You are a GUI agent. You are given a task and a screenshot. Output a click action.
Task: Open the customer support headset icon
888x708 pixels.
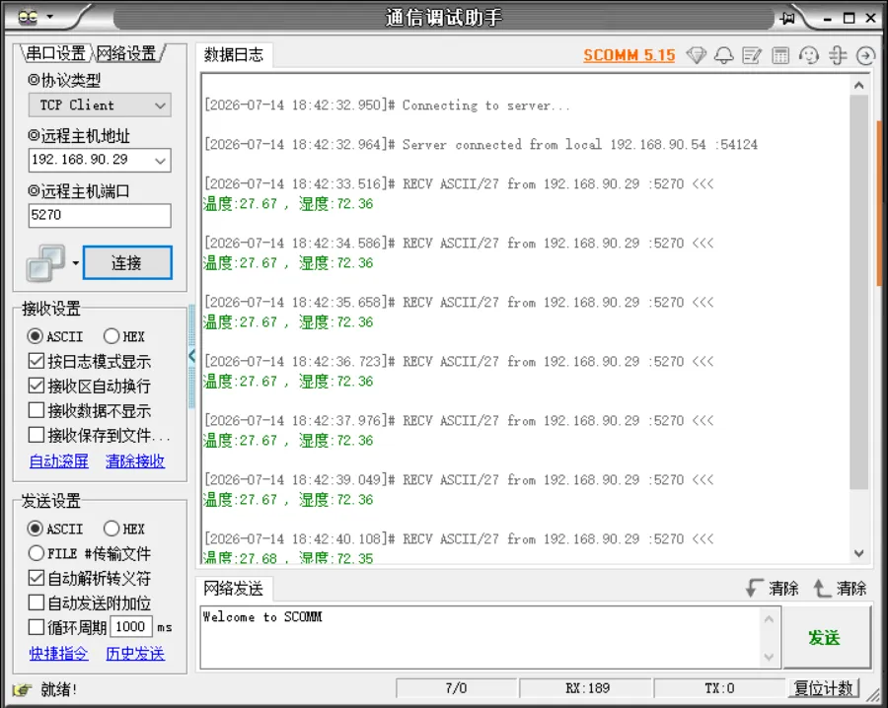(809, 55)
